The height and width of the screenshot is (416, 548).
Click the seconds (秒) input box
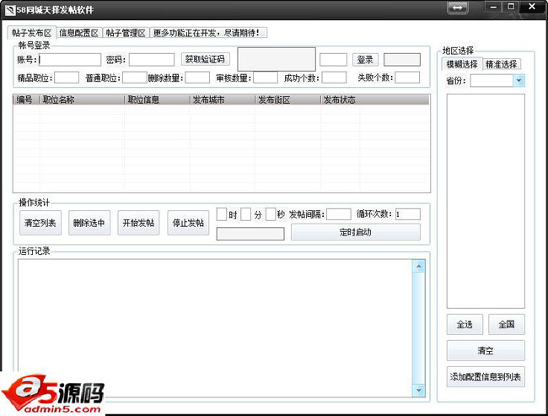click(271, 214)
